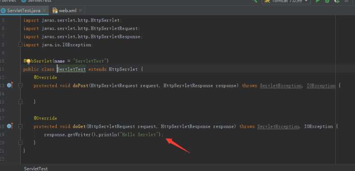Click the lightbulb intention icon at WebServlet
The image size is (355, 171).
(x=28, y=61)
